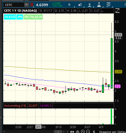Image resolution: width=126 pixels, height=133 pixels.
Task: Click the gray 4.83 price axis bubble
Action: click(118, 35)
